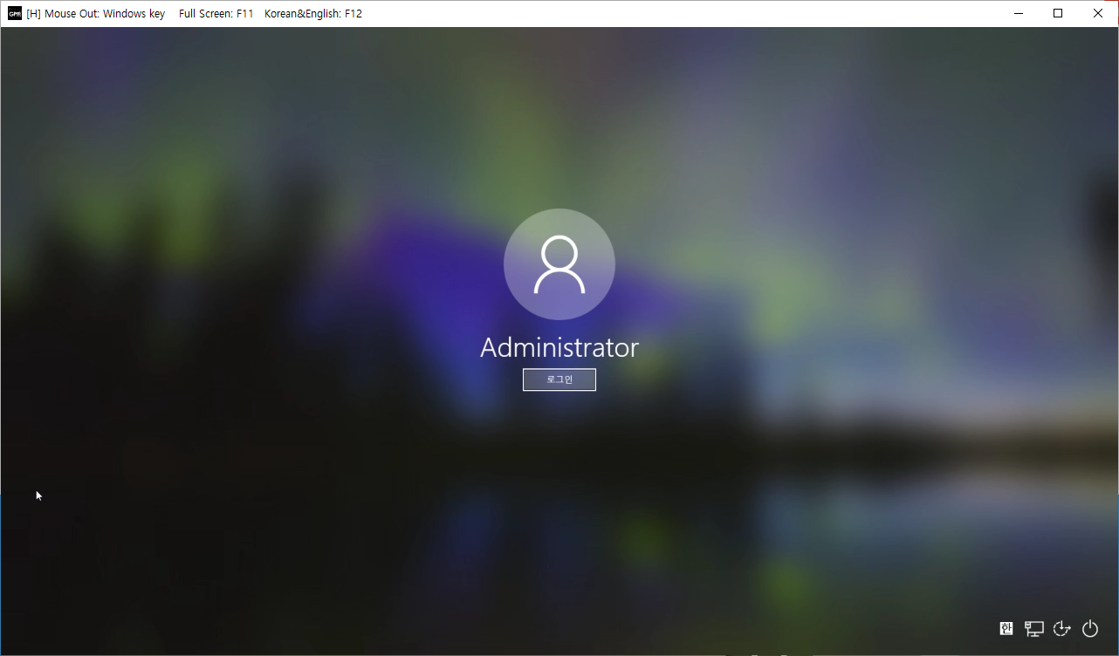Click the "Korean&English: F12" hint text
Viewport: 1119px width, 656px height.
click(312, 14)
